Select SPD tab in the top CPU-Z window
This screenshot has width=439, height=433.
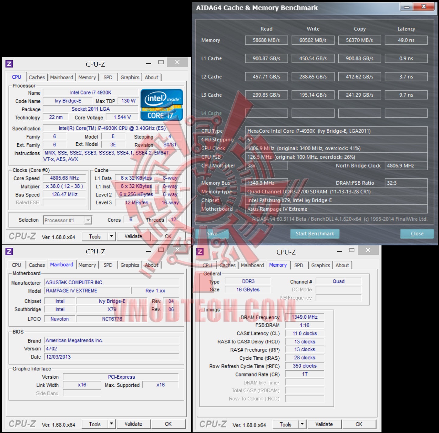pos(108,78)
